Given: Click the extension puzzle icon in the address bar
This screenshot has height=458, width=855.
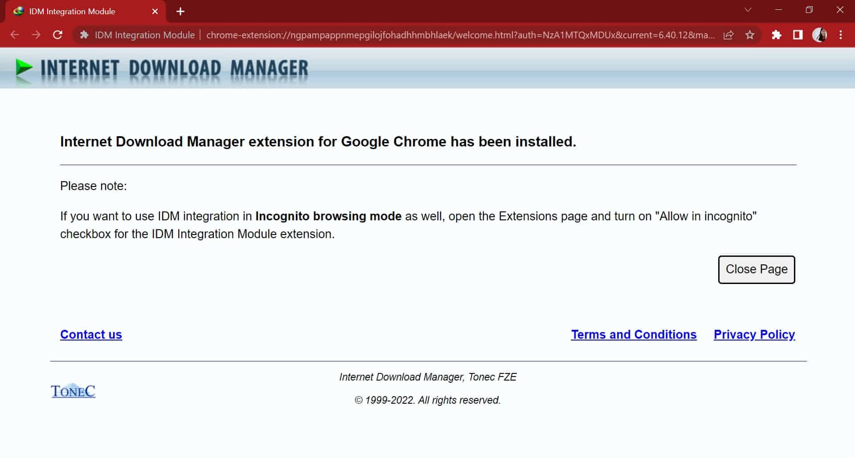Looking at the screenshot, I should (x=84, y=35).
